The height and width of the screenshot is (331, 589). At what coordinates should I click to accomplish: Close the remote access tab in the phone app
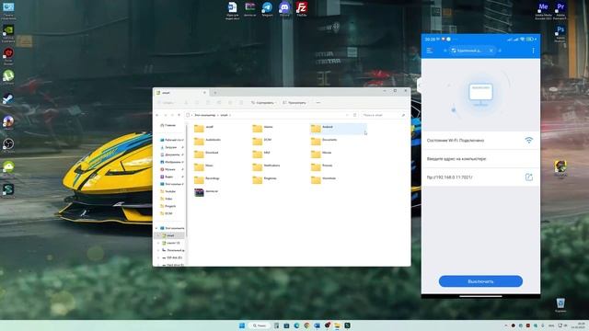tap(491, 51)
